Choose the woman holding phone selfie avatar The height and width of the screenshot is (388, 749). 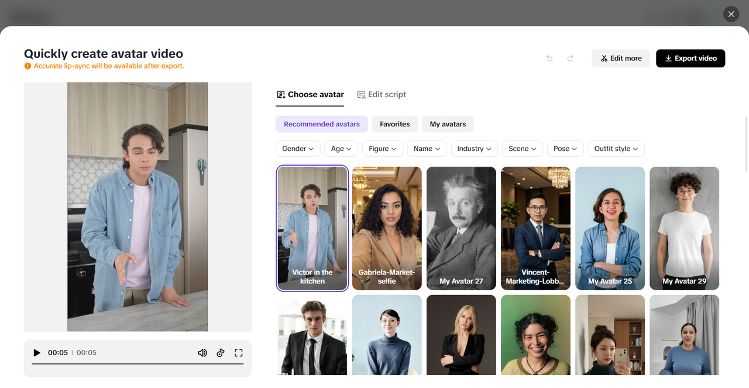tap(610, 335)
